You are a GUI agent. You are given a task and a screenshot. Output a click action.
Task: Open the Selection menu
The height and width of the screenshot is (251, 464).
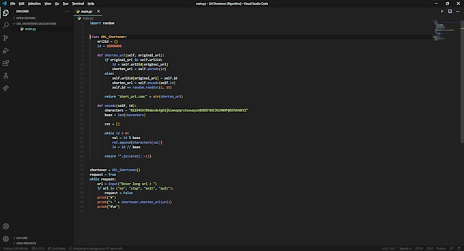pyautogui.click(x=34, y=3)
